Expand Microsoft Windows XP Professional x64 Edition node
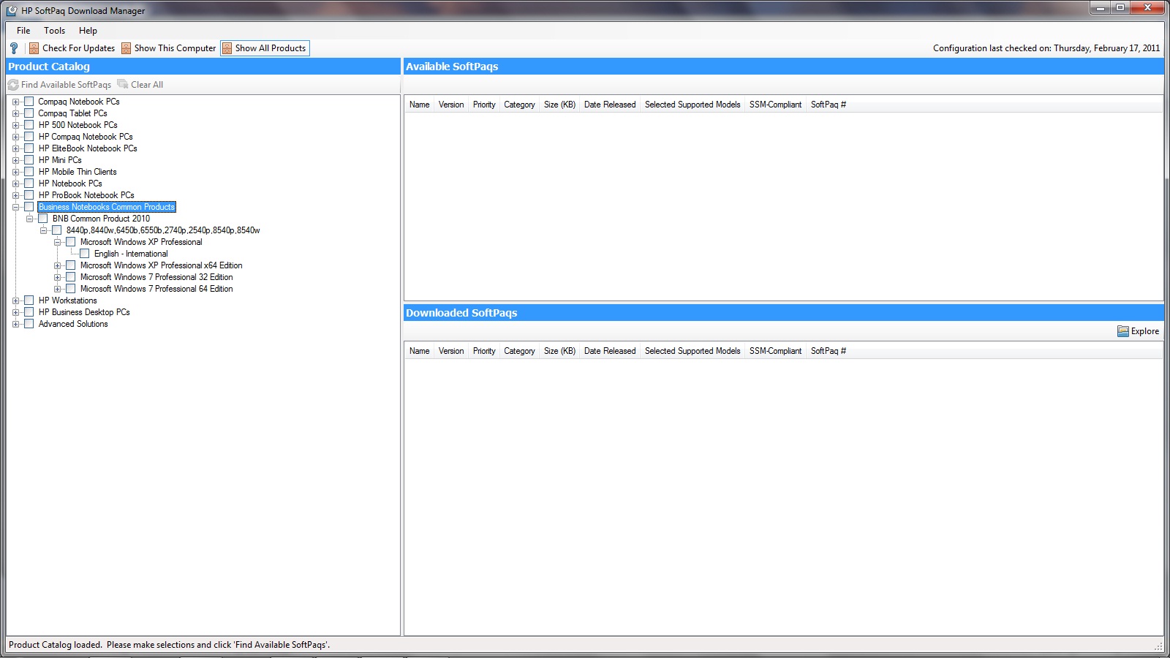The height and width of the screenshot is (658, 1170). click(57, 265)
